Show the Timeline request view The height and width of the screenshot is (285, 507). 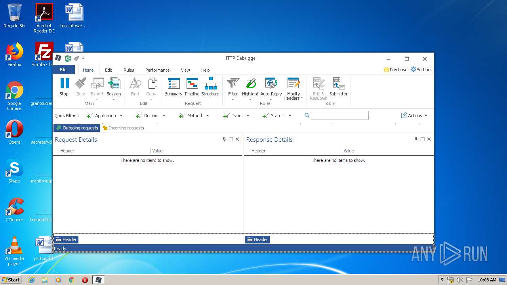[192, 87]
